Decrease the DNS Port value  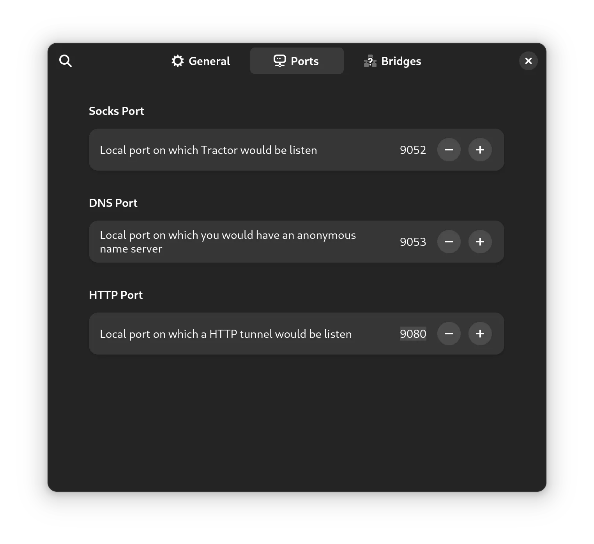pyautogui.click(x=449, y=242)
